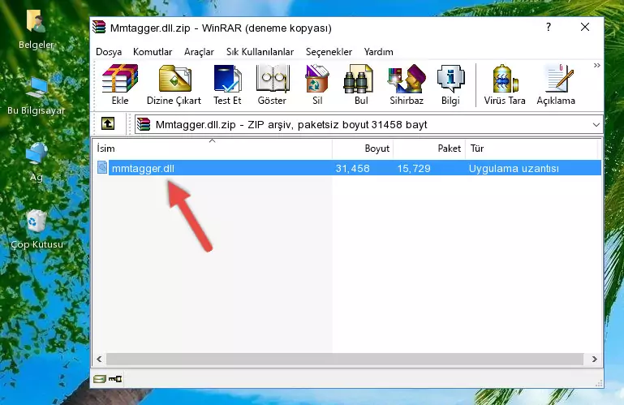The height and width of the screenshot is (405, 624).
Task: Run Test Et on the archive
Action: click(x=227, y=84)
